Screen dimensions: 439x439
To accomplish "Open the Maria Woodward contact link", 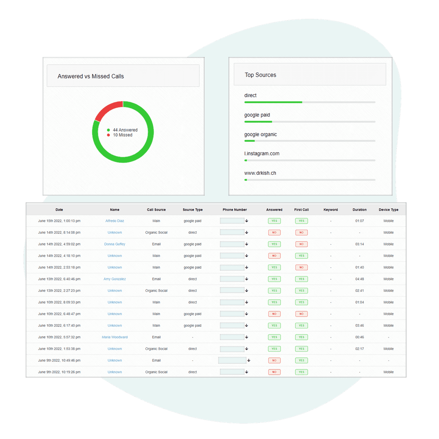I will 115,337.
